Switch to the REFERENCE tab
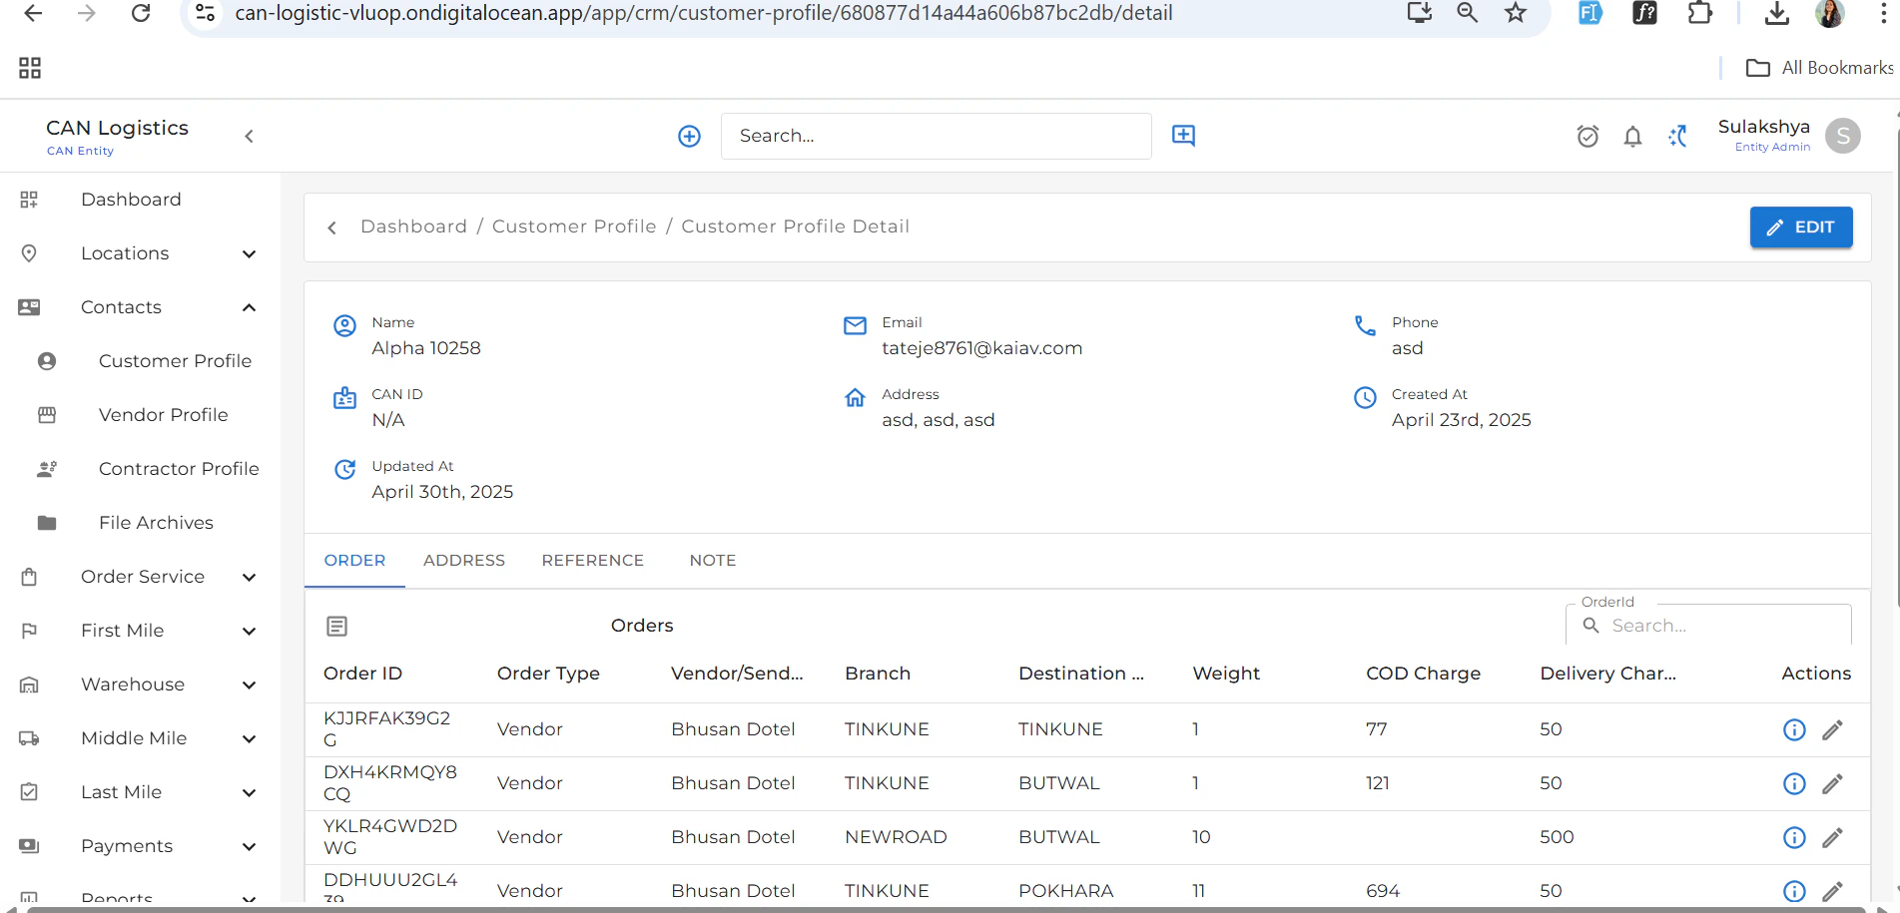 [593, 561]
